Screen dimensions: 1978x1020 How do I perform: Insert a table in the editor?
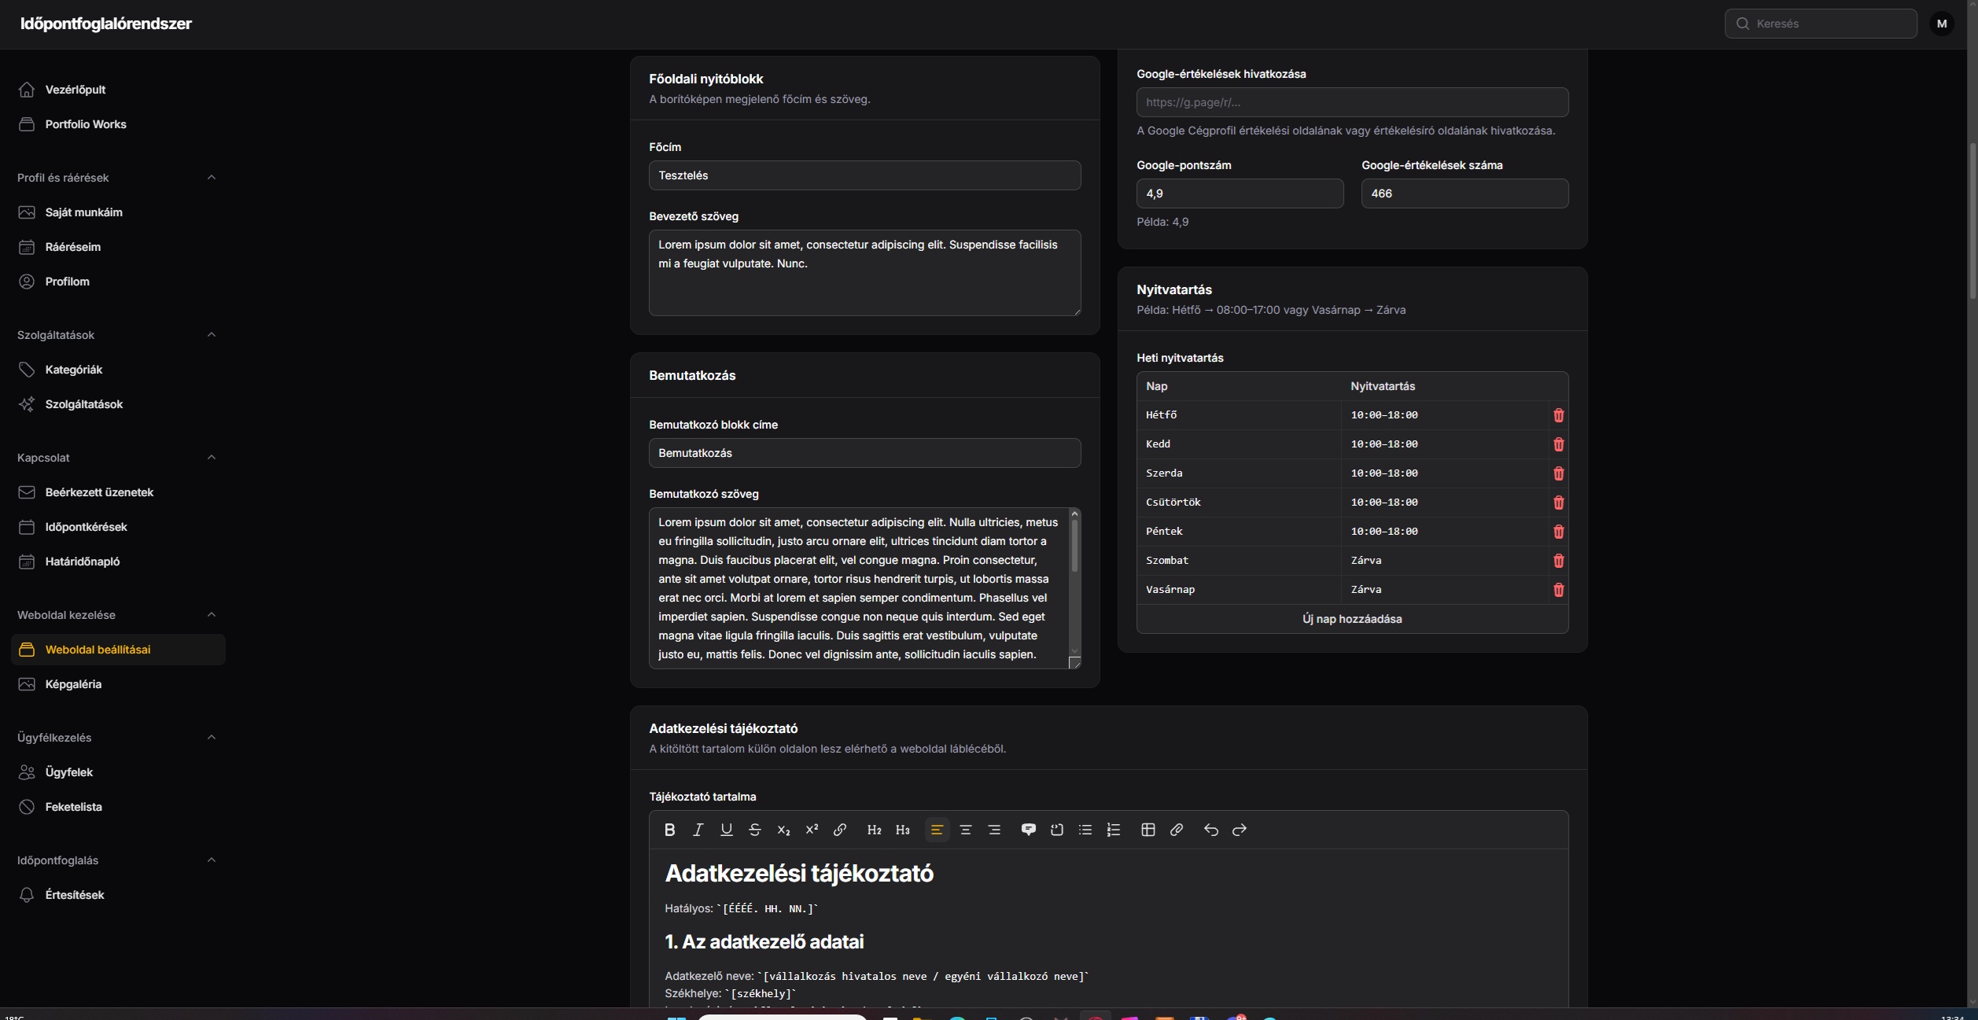(1148, 830)
